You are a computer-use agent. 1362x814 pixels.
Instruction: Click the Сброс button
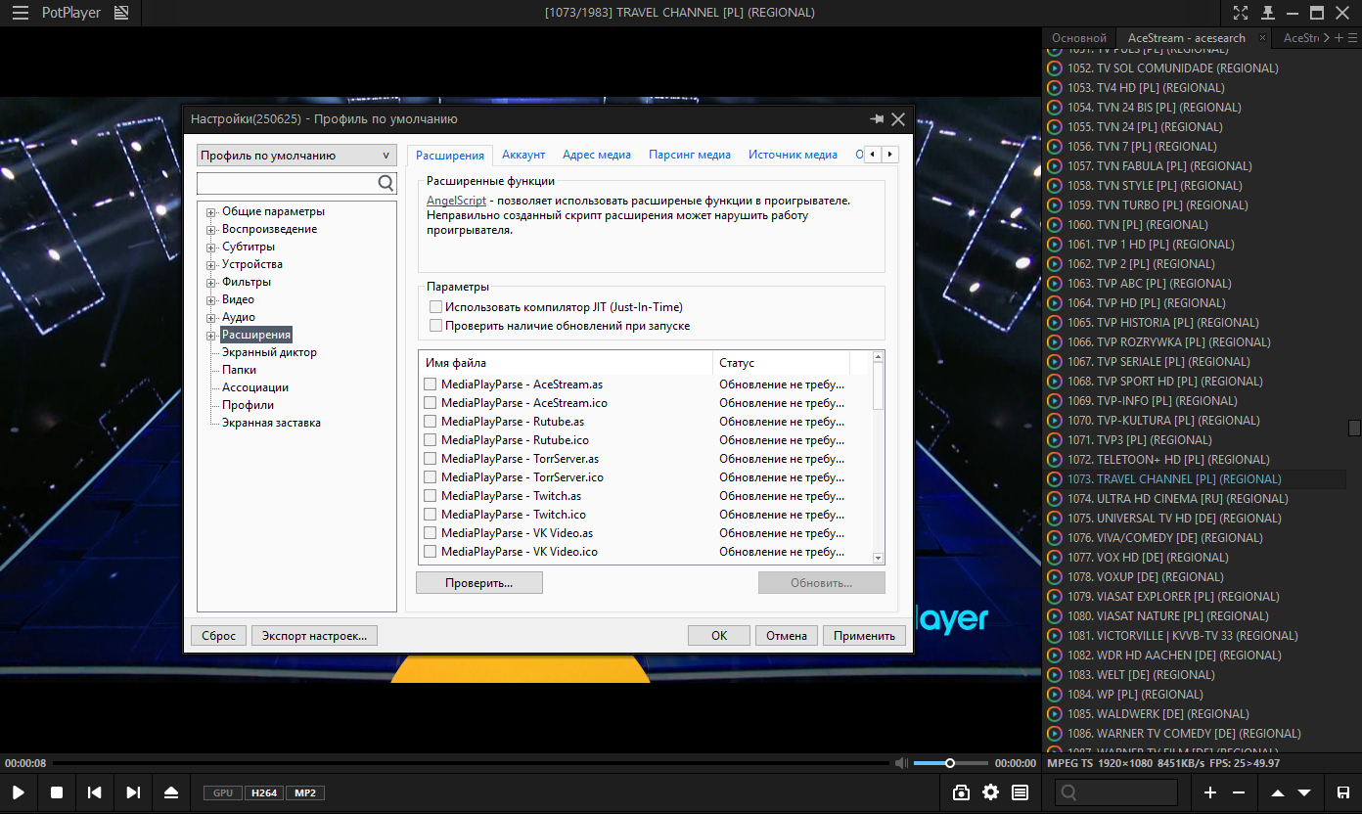[x=219, y=636]
